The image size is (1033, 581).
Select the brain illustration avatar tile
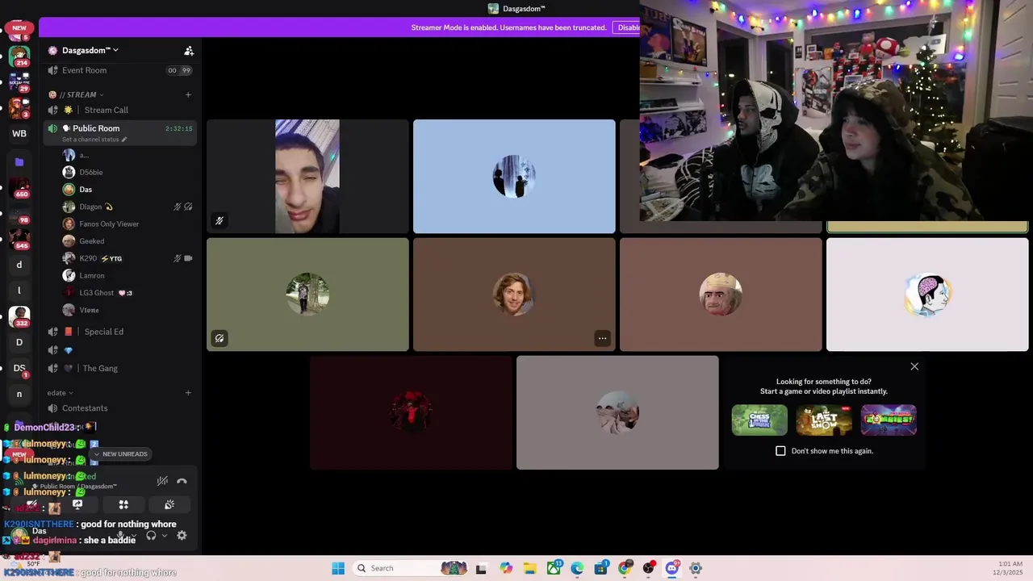[x=927, y=295]
